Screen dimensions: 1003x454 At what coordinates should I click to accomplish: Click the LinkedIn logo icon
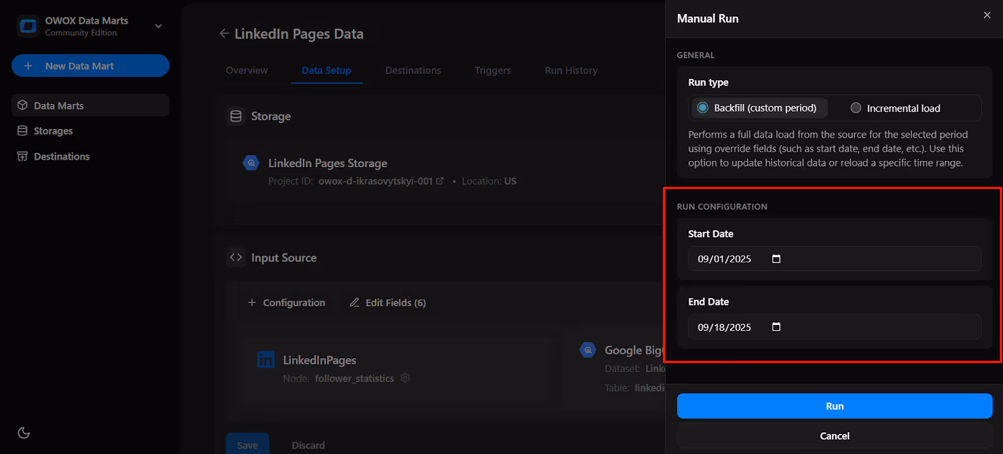266,359
